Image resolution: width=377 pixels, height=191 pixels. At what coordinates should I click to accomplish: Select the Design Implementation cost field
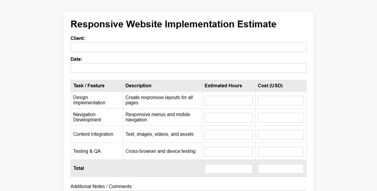coord(281,100)
